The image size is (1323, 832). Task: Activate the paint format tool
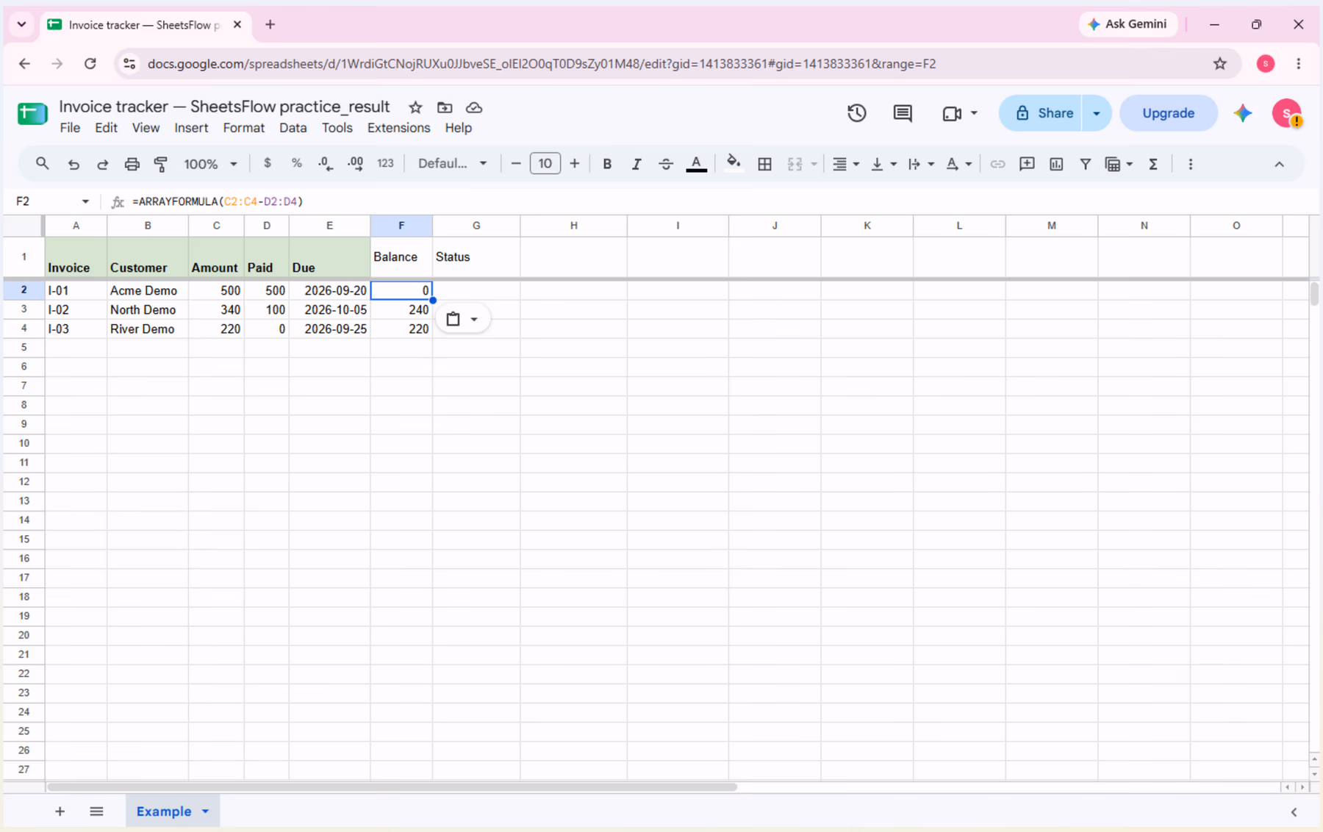point(160,164)
